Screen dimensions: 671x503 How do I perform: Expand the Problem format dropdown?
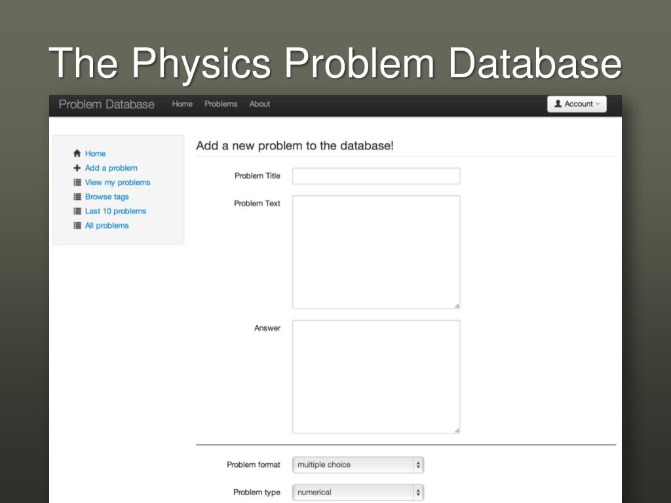[x=358, y=465]
